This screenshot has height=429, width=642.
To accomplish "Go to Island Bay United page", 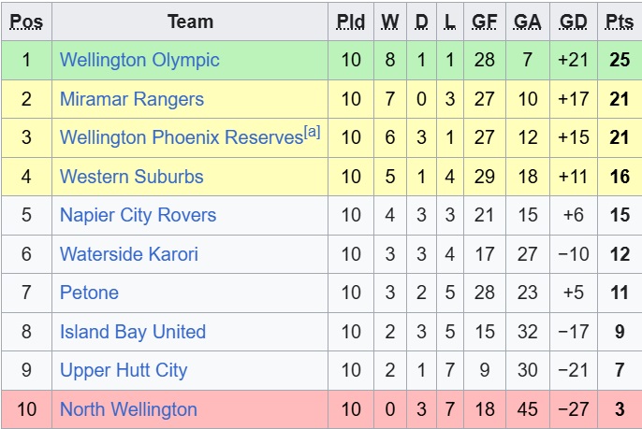I will click(x=132, y=332).
